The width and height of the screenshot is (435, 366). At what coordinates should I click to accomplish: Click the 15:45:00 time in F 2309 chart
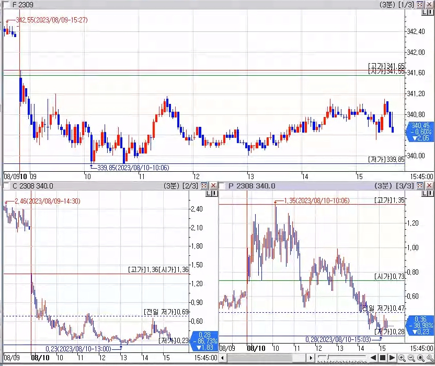coord(422,176)
